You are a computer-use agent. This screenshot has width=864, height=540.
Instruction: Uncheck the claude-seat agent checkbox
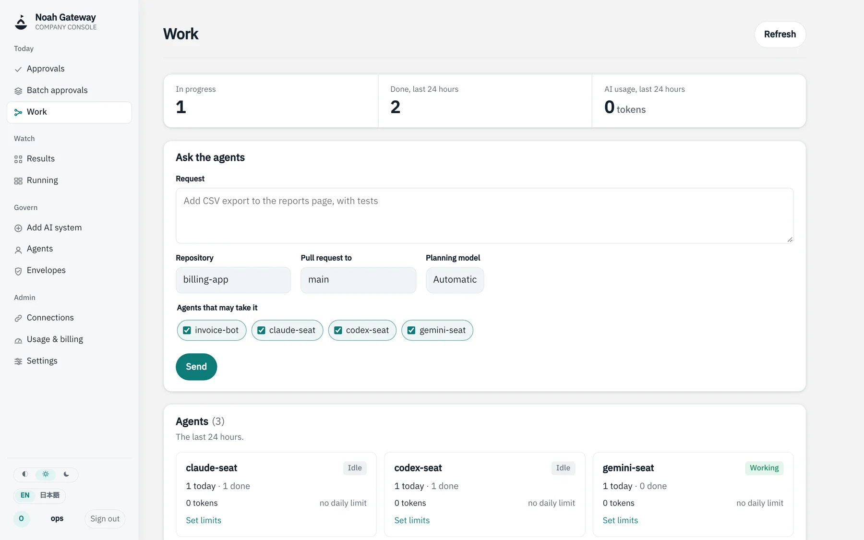point(262,330)
